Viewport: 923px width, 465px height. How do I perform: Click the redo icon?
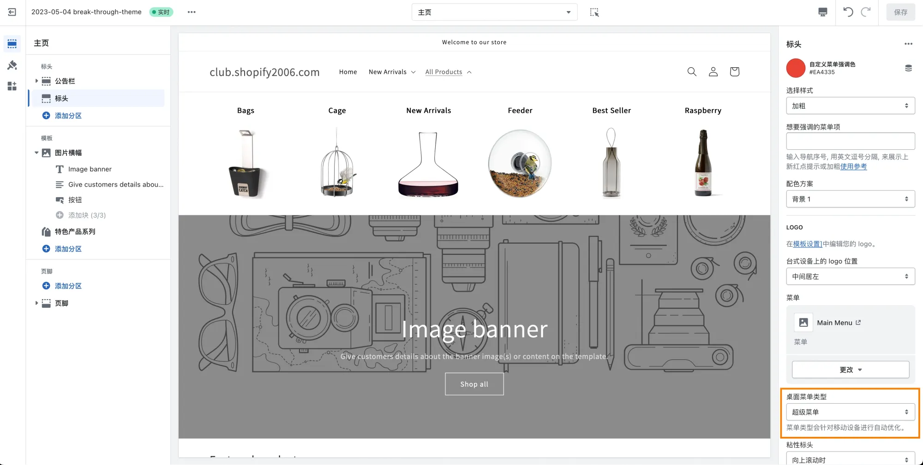click(864, 12)
